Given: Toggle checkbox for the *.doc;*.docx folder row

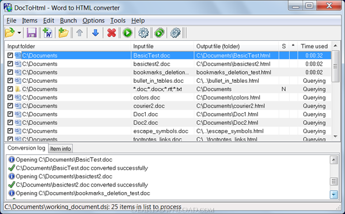Looking at the screenshot, I should [x=10, y=89].
